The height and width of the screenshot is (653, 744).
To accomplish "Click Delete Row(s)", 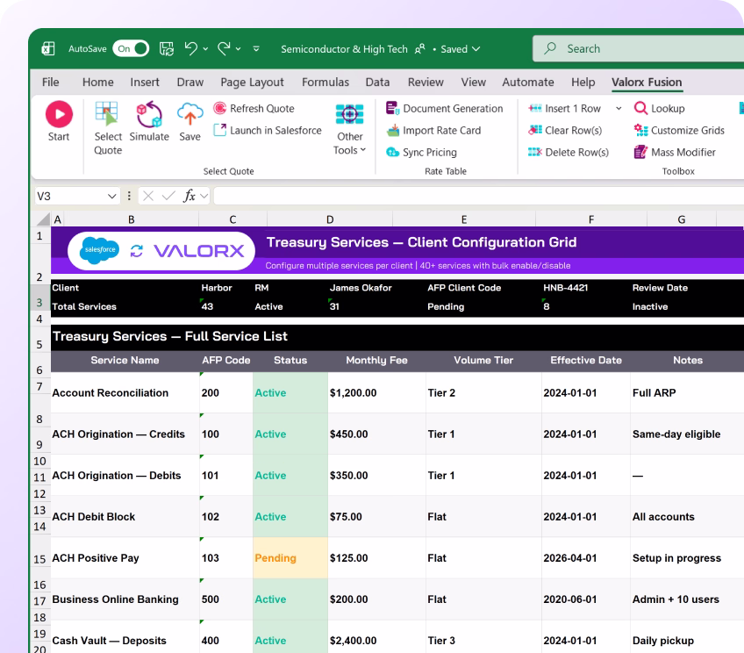I will click(568, 152).
